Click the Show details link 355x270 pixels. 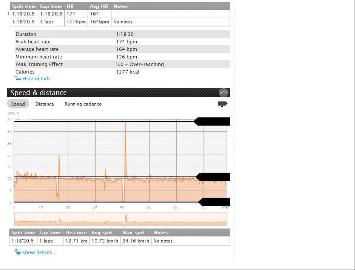click(37, 252)
